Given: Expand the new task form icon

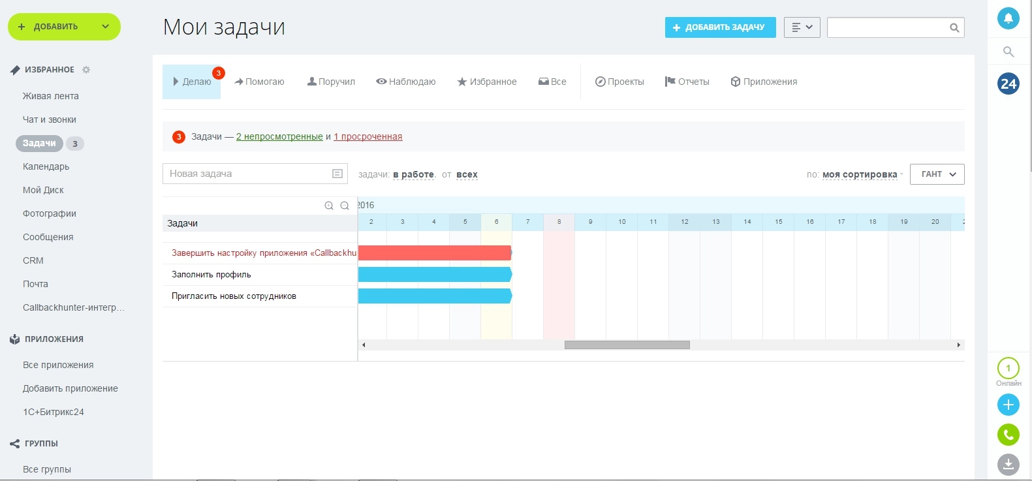Looking at the screenshot, I should point(337,174).
